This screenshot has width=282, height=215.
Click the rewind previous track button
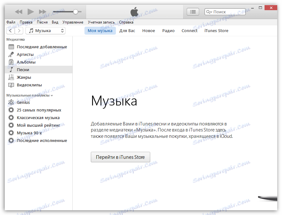(x=18, y=12)
